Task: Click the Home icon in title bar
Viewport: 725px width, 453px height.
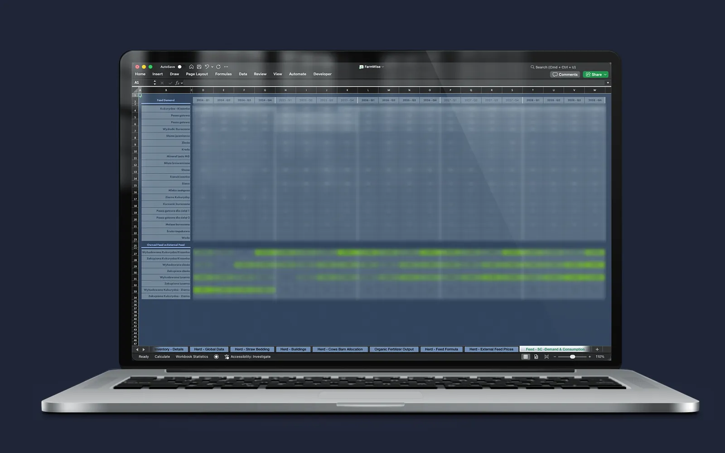Action: 191,67
